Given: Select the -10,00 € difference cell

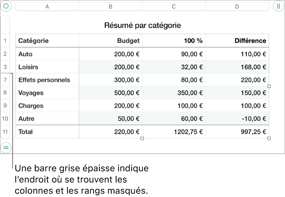Looking at the screenshot, I should 237,119.
